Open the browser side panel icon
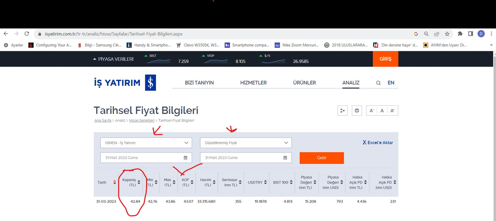The height and width of the screenshot is (221, 496). (x=471, y=34)
